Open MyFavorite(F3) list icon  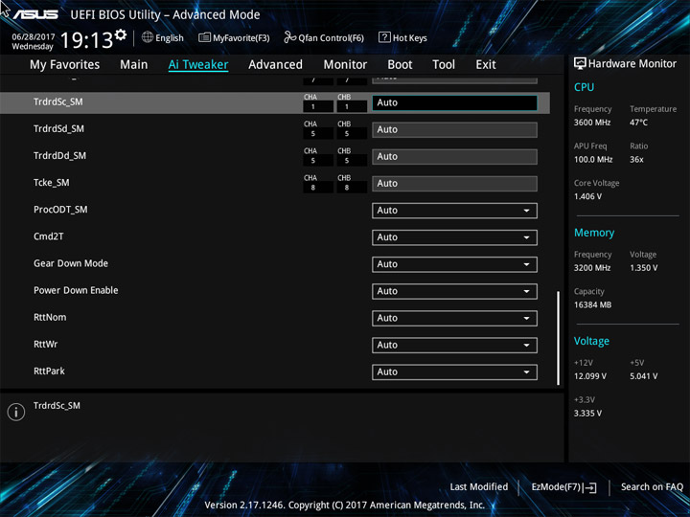coord(204,37)
